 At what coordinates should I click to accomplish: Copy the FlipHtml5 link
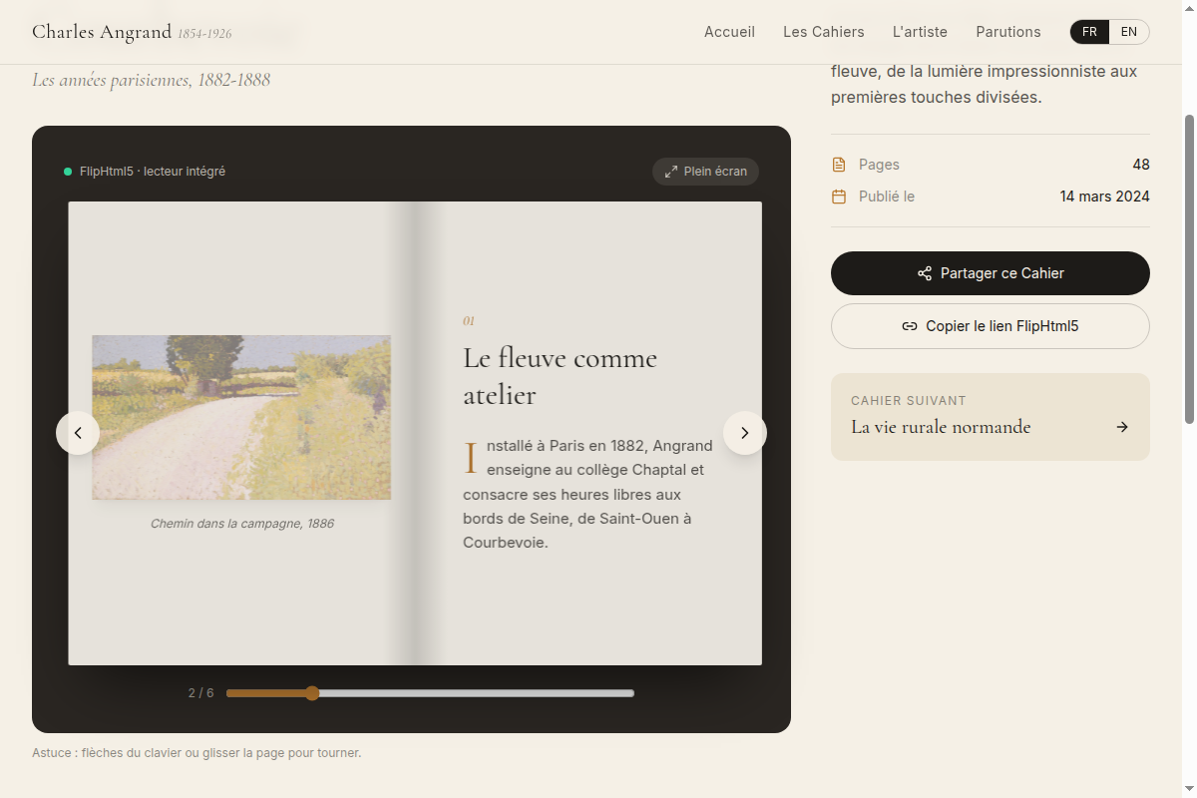pyautogui.click(x=991, y=326)
